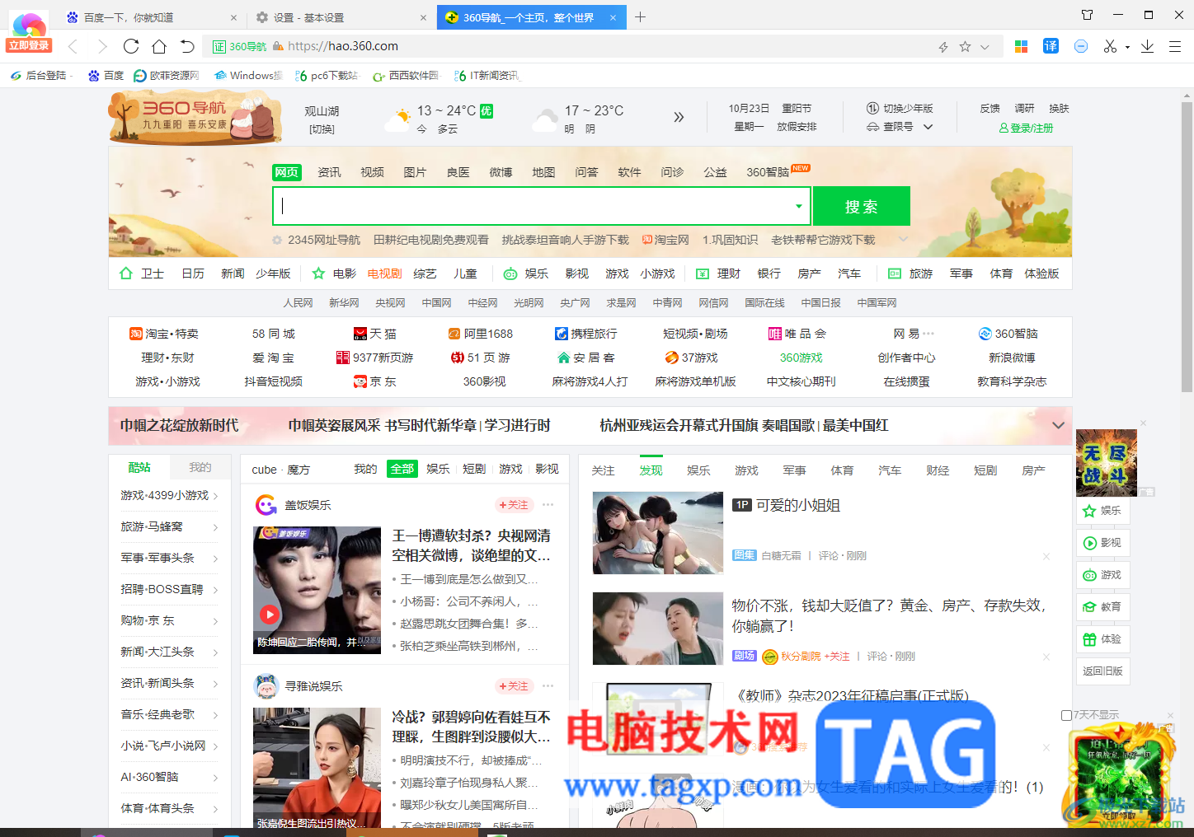The height and width of the screenshot is (837, 1194).
Task: Expand the 招聘·BOSS直聘 row arrow
Action: [x=215, y=590]
